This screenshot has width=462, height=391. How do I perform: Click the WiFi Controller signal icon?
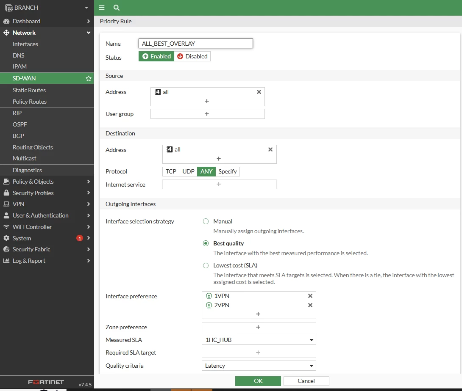click(x=6, y=227)
